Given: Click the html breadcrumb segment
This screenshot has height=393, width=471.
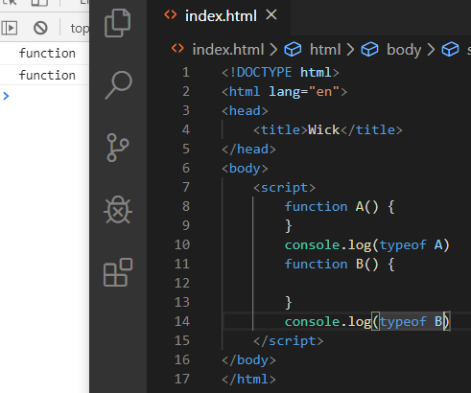Looking at the screenshot, I should [325, 50].
